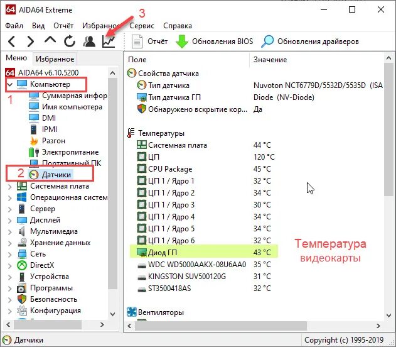396x347 pixels.
Task: Expand the Программы tree node
Action: pyautogui.click(x=10, y=289)
